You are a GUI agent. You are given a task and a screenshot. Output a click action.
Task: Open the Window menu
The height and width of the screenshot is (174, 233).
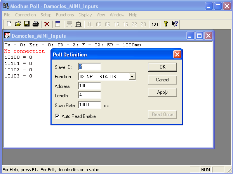(117, 15)
